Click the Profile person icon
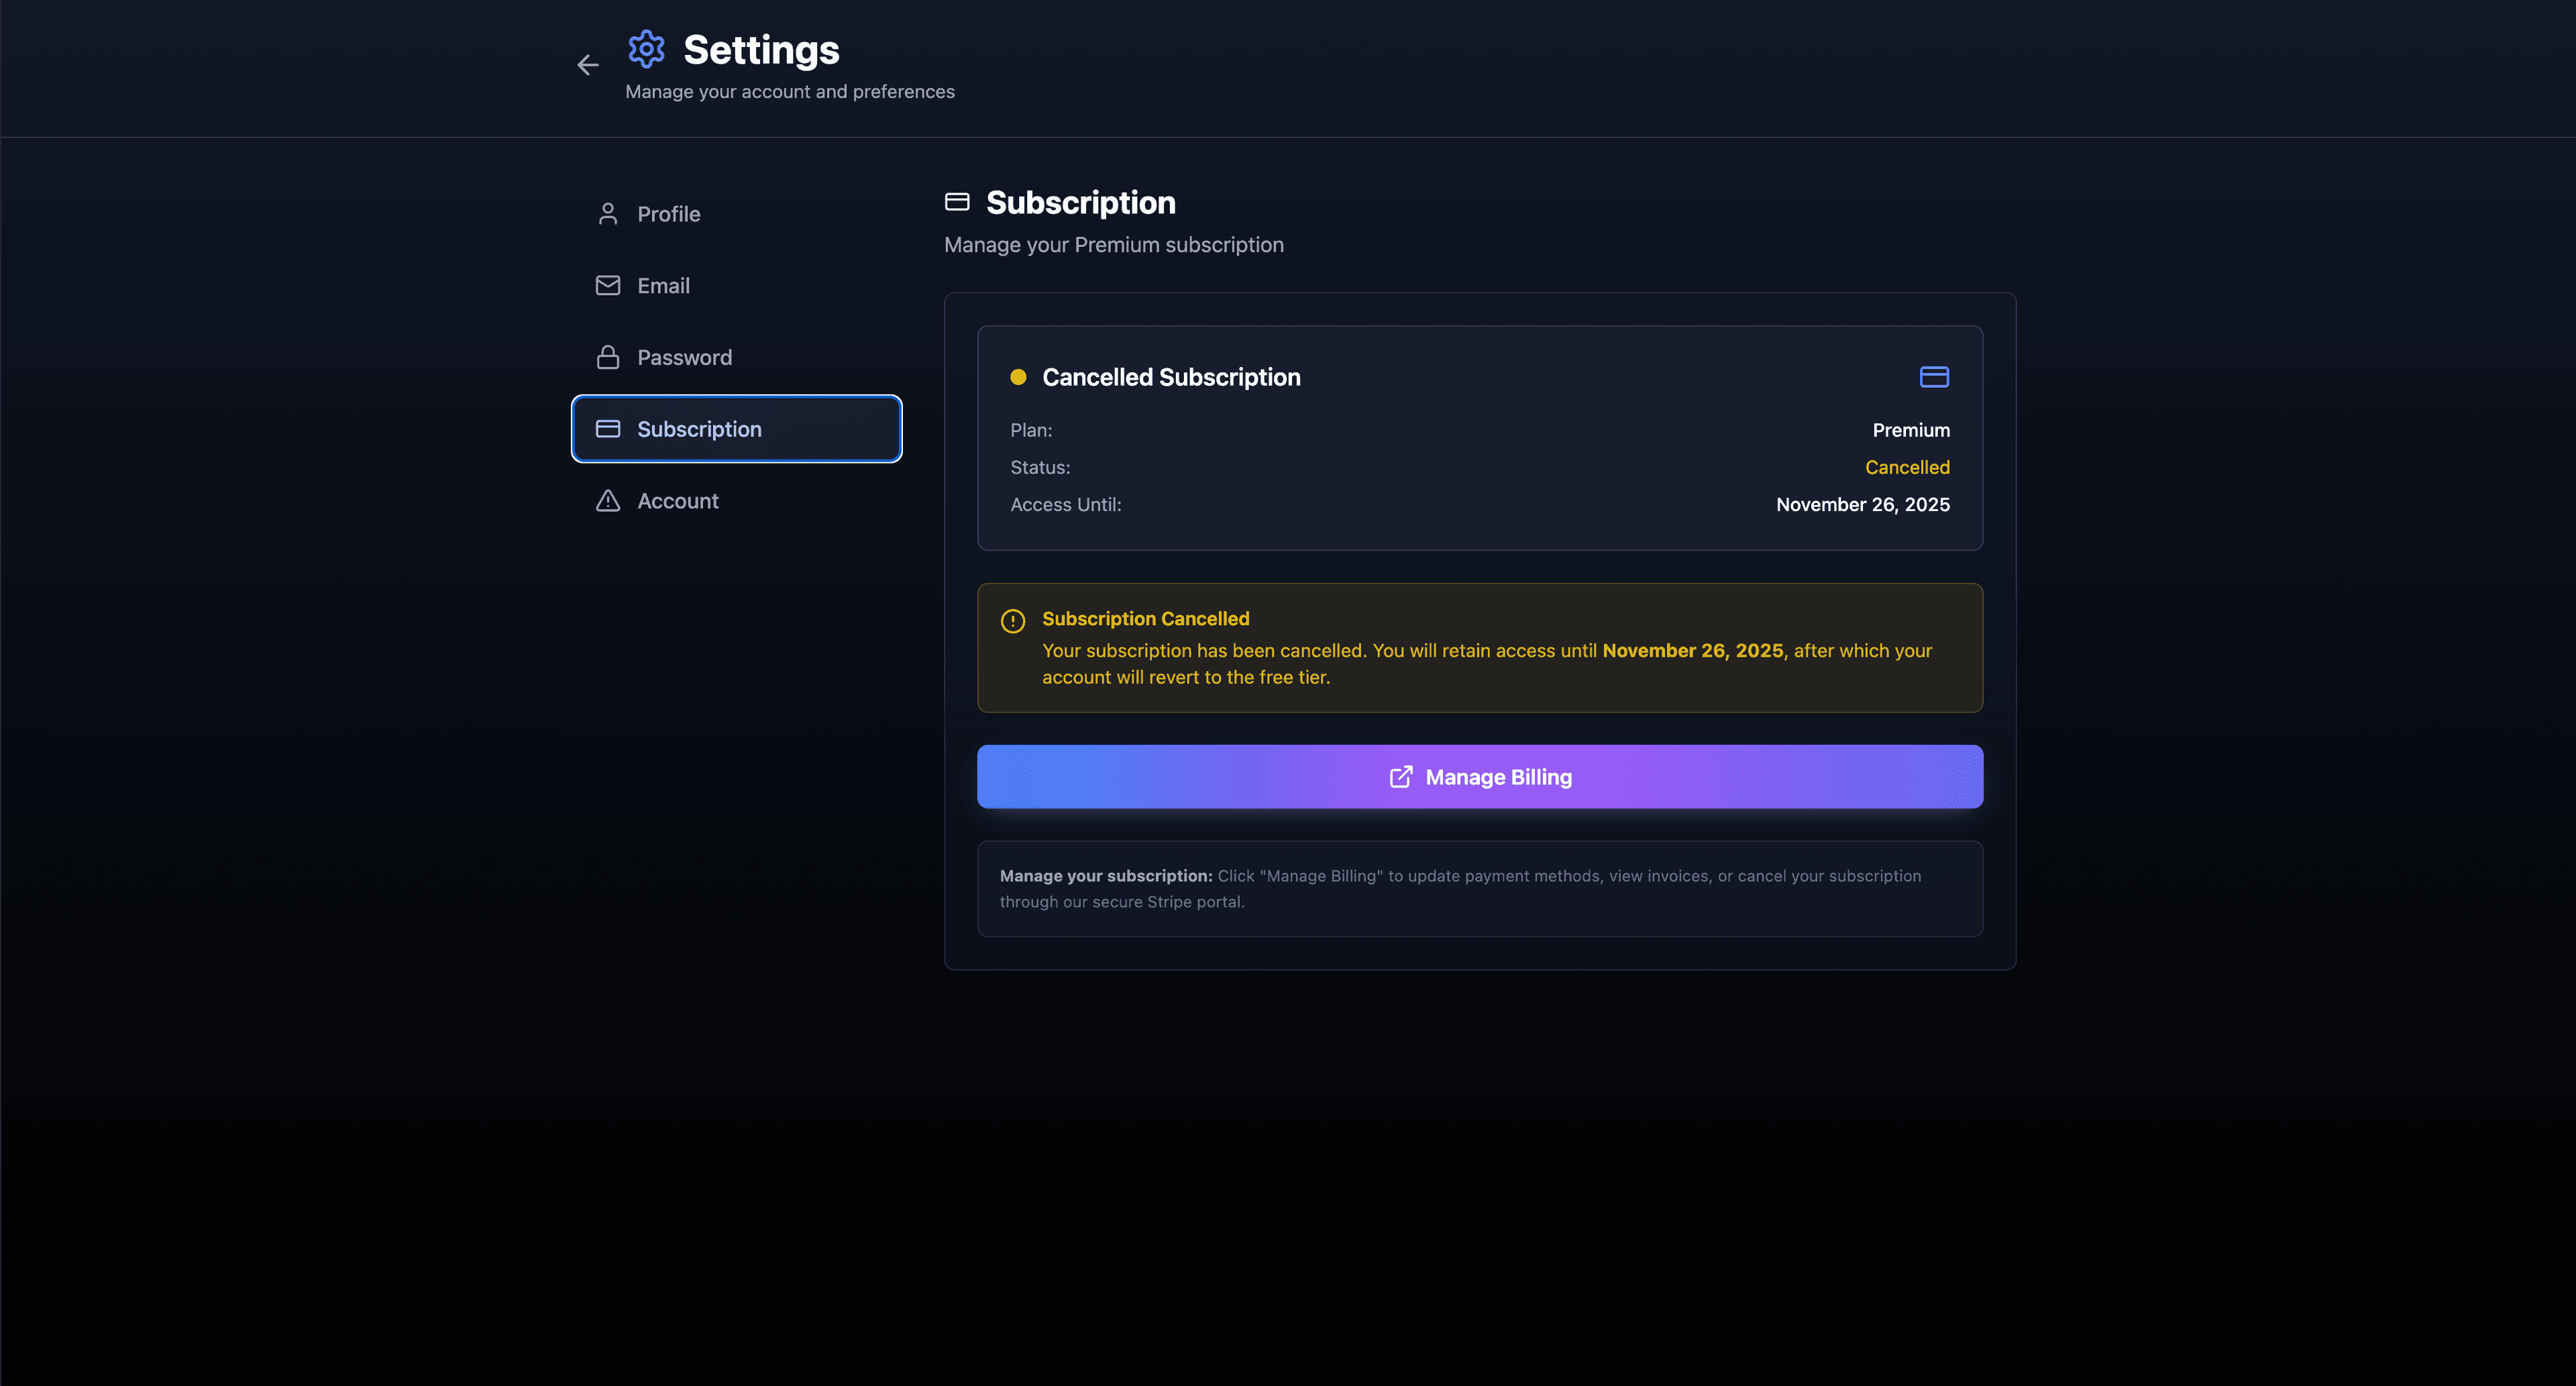 pos(607,214)
